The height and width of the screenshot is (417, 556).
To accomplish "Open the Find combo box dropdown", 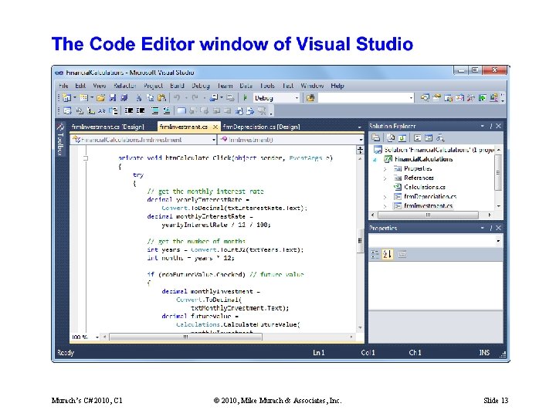I will point(411,98).
